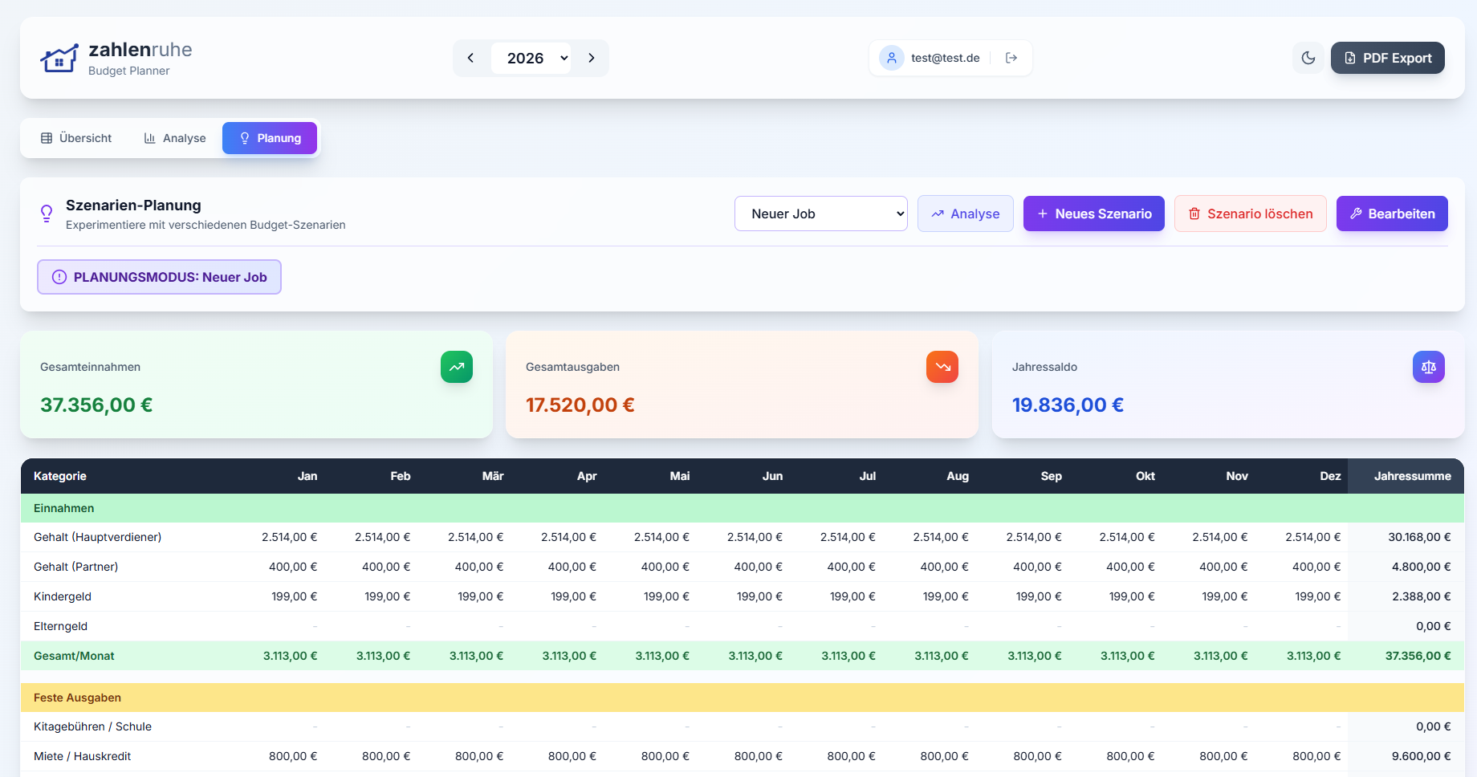Switch to the Analyse tab
This screenshot has width=1477, height=777.
coord(175,138)
